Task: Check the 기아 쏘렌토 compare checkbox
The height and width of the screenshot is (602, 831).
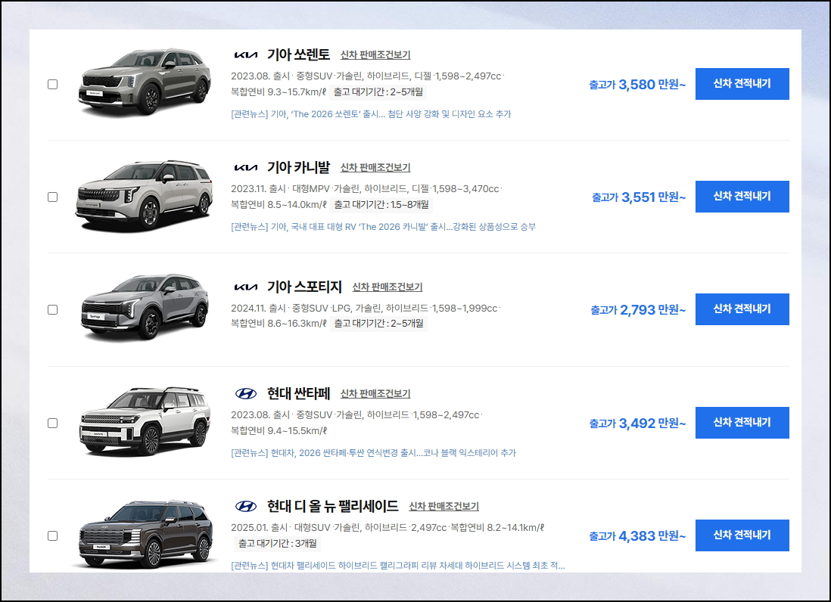Action: pyautogui.click(x=52, y=84)
